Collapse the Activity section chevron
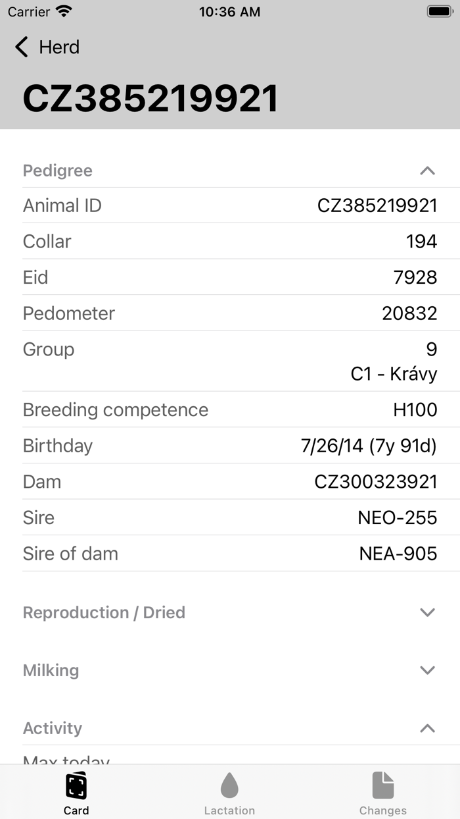 pyautogui.click(x=427, y=728)
